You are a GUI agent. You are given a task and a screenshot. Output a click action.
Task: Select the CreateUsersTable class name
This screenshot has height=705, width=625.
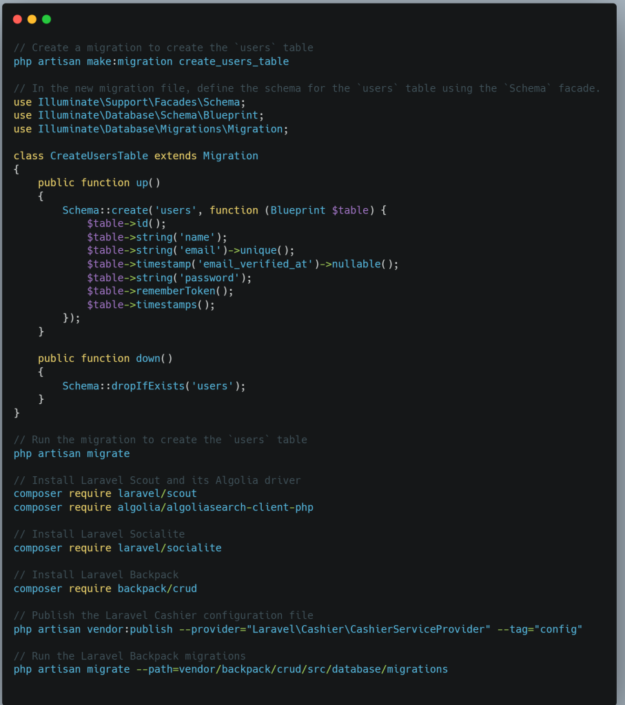click(100, 156)
